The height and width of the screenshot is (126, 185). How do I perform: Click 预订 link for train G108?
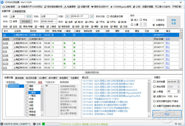(x=167, y=59)
